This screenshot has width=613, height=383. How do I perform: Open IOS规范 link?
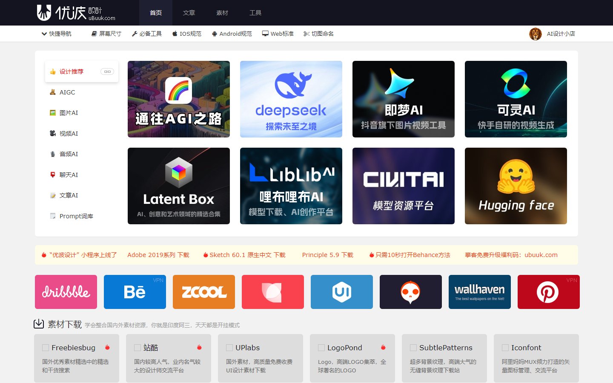(x=187, y=34)
